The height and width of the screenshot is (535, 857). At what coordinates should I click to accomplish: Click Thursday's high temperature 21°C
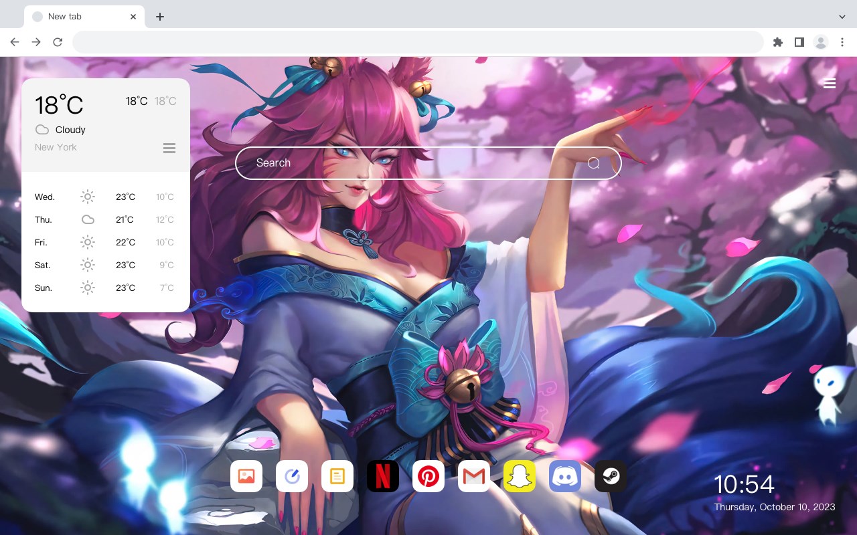click(x=125, y=219)
